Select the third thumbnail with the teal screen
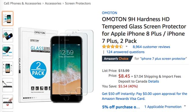Image resolution: width=195 pixels, height=112 pixels. [x=8, y=52]
